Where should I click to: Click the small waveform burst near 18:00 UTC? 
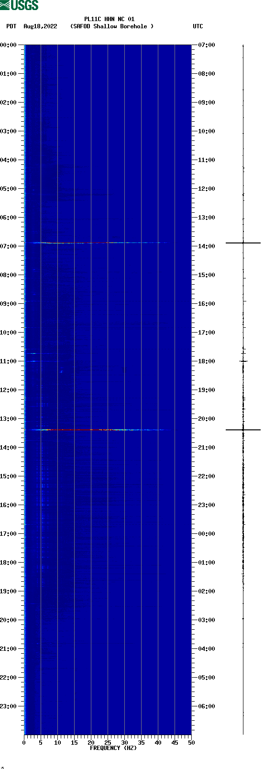coord(243,361)
